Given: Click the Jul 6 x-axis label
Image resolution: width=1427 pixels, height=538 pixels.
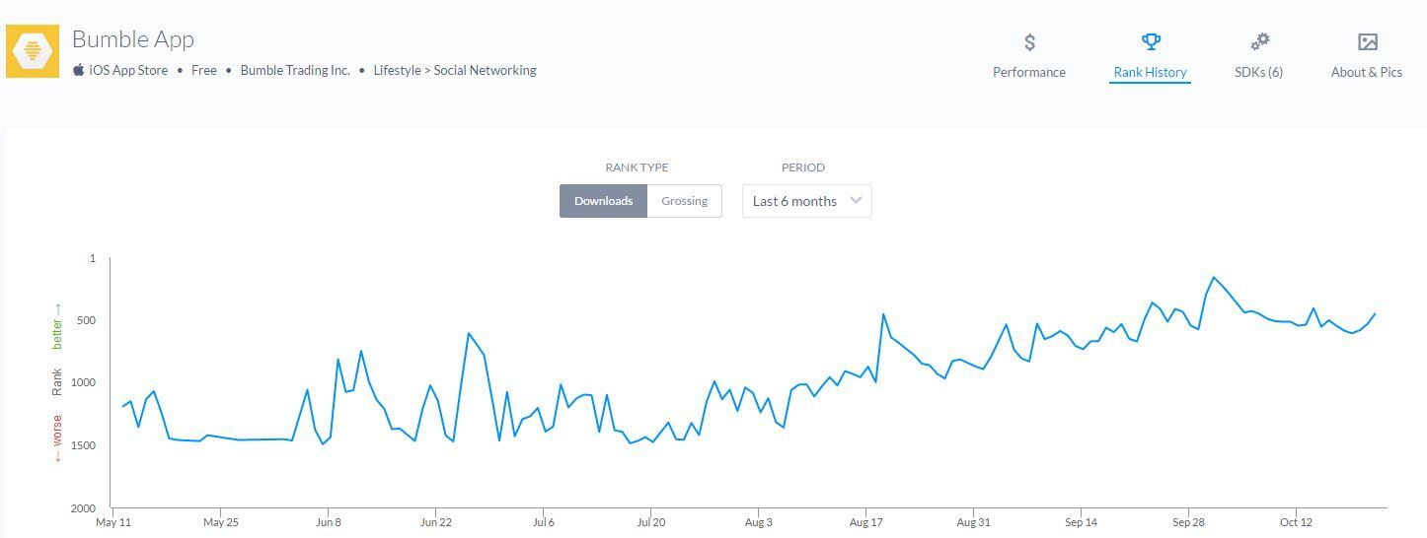Looking at the screenshot, I should pos(544,522).
